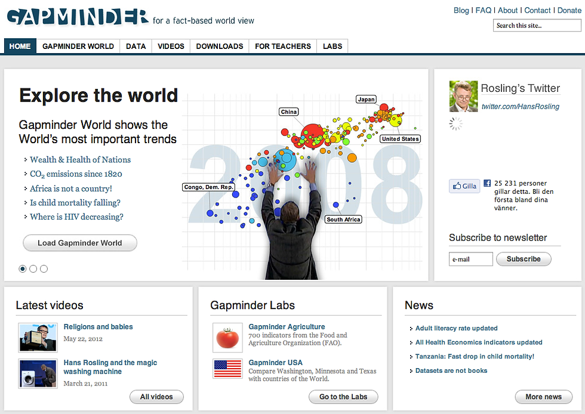Screen dimensions: 585x414
Task: Click the May 22, 2012 date text
Action: pos(83,339)
